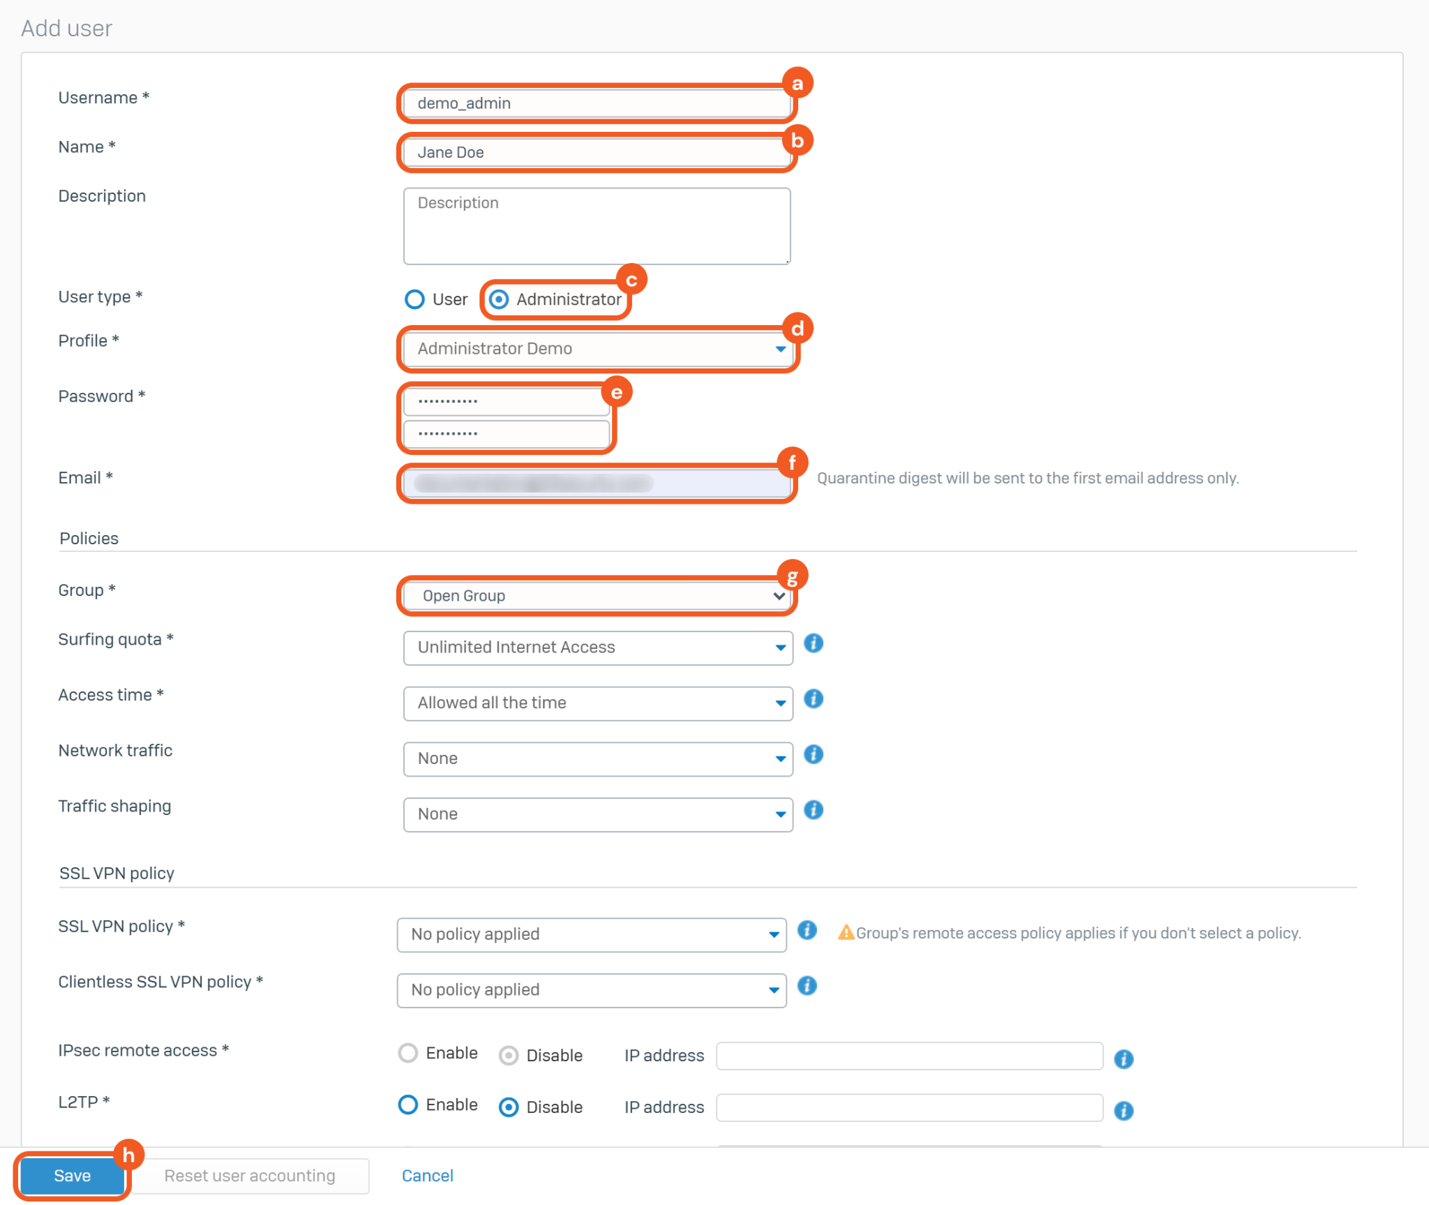1429x1205 pixels.
Task: Click the SSL VPN policy info icon
Action: [807, 930]
